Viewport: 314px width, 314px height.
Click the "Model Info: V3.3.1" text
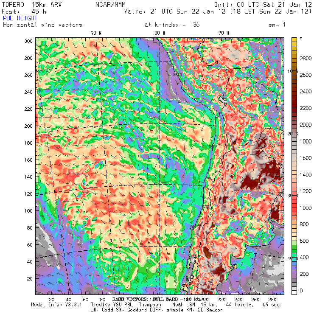(x=56, y=305)
